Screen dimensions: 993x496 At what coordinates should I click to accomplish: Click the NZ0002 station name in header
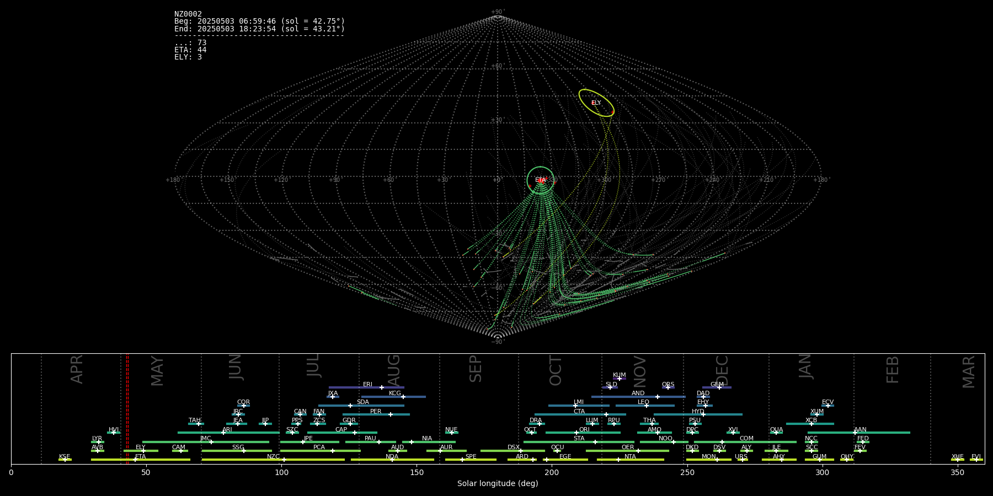pyautogui.click(x=188, y=14)
